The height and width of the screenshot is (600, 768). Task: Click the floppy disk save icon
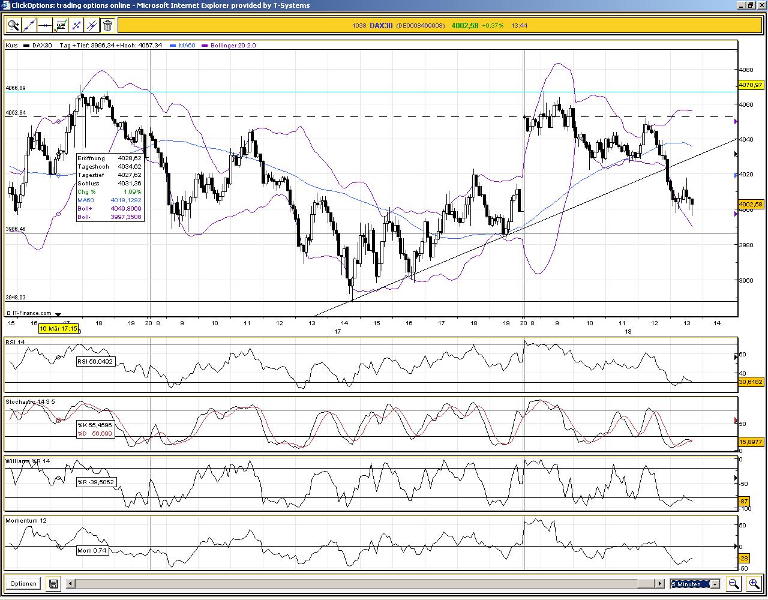(x=53, y=583)
